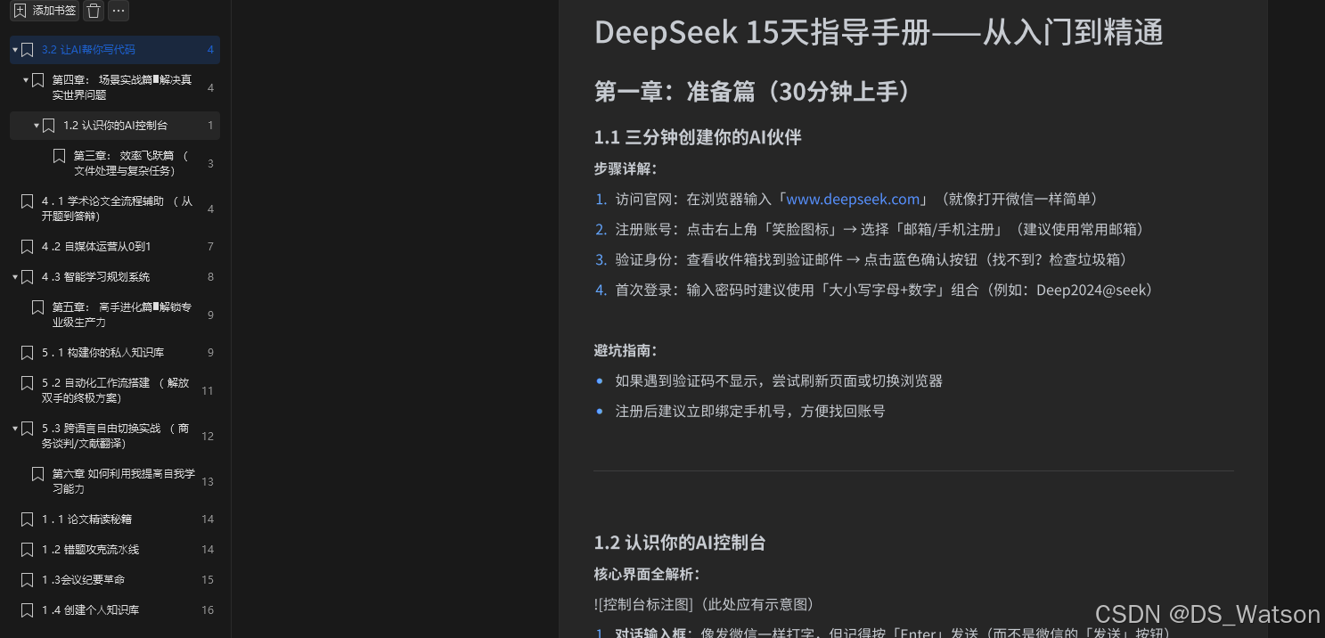This screenshot has height=638, width=1325.
Task: Click bookmark icon beside 第五章 高手进化篇
Action: coord(38,307)
